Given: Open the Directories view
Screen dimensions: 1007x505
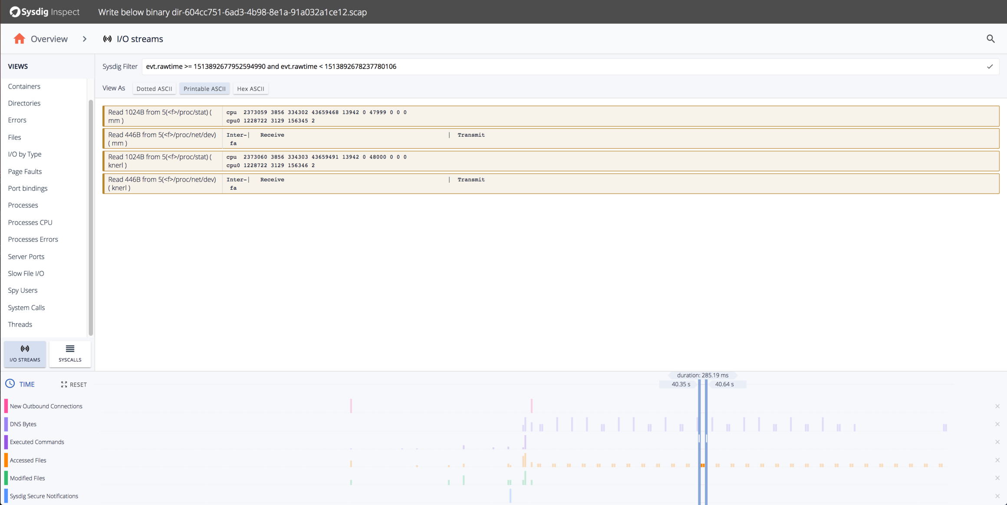Looking at the screenshot, I should (24, 103).
